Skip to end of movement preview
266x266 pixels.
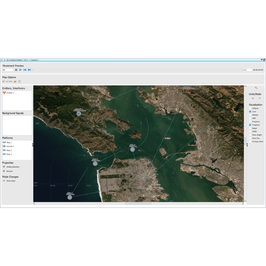[29, 70]
